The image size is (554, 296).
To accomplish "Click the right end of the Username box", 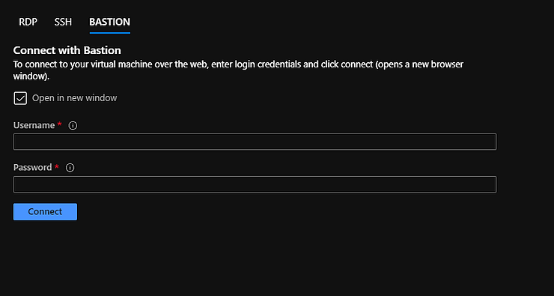I will (490, 142).
